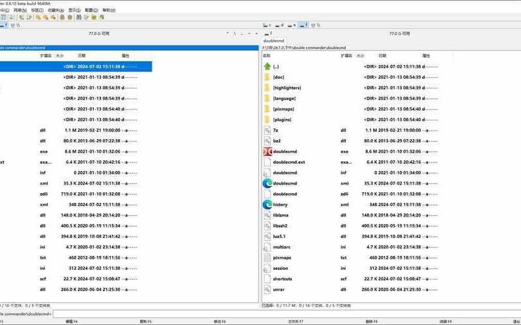Select the [doc] folder icon
The image size is (521, 325).
point(267,77)
